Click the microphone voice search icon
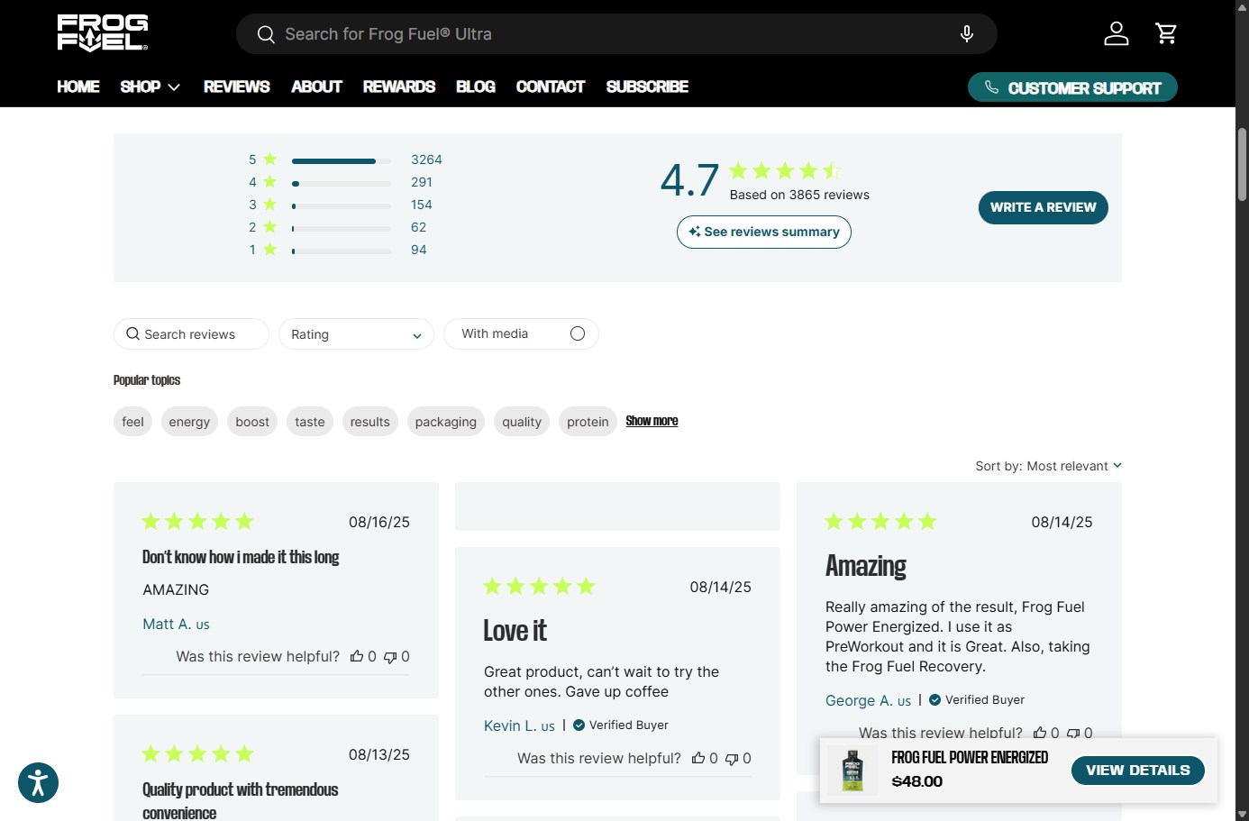Screen dimensions: 1249x821 point(966,34)
